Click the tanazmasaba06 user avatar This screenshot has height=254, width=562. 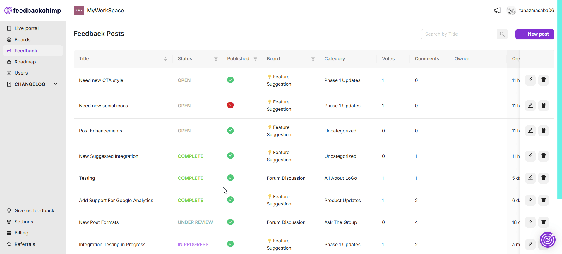click(511, 11)
